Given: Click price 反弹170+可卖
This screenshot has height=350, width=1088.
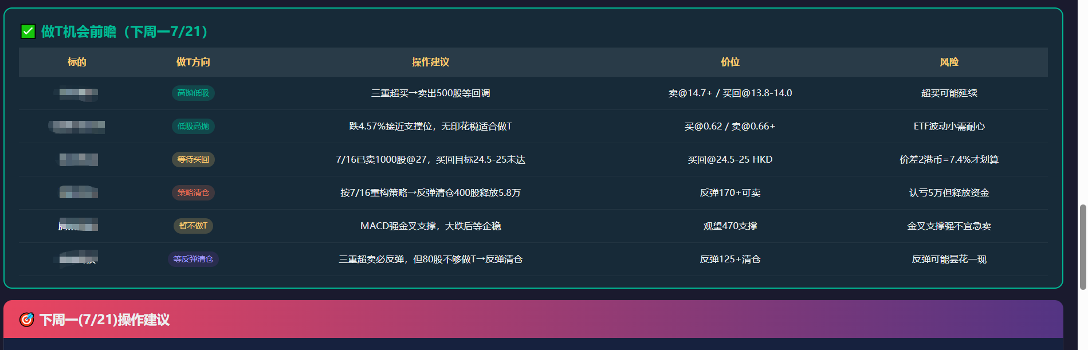Looking at the screenshot, I should (x=730, y=192).
